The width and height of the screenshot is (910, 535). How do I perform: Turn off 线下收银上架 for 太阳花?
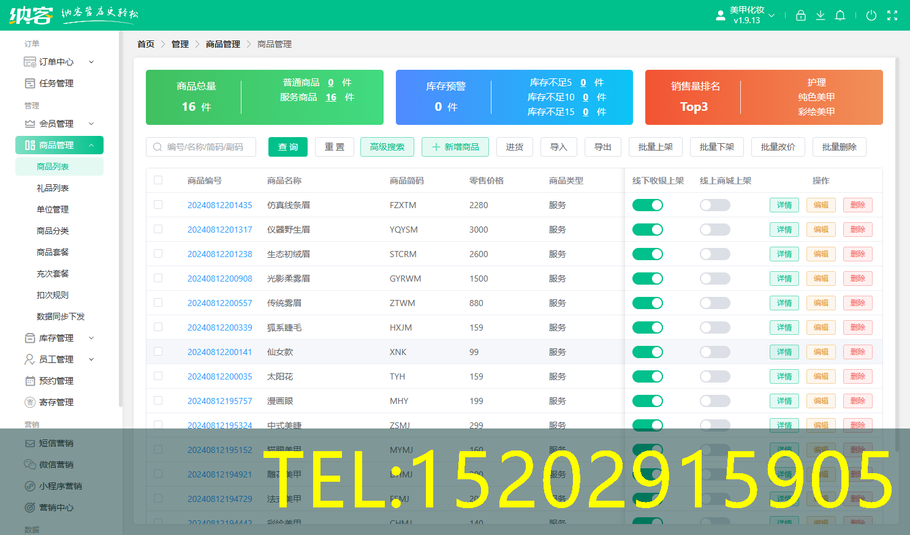coord(648,376)
